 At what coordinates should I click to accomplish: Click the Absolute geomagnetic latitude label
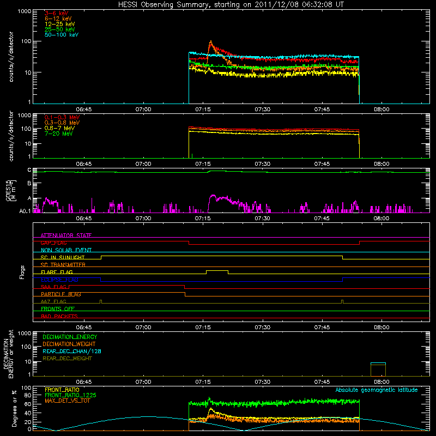point(377,390)
